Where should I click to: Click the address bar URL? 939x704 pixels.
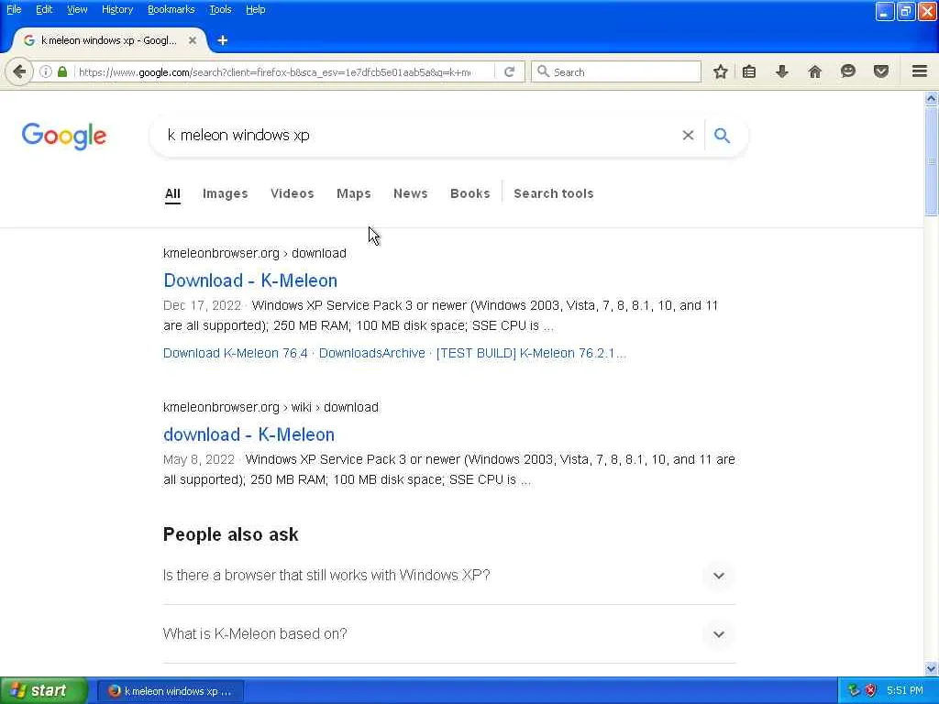(x=275, y=71)
